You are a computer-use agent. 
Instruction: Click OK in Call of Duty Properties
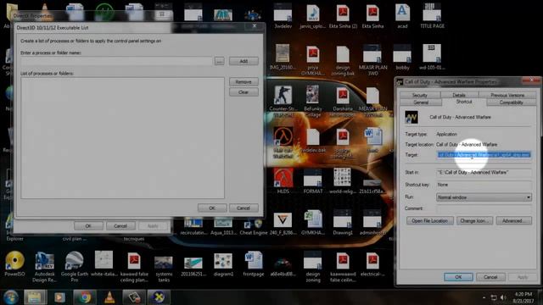pos(458,277)
